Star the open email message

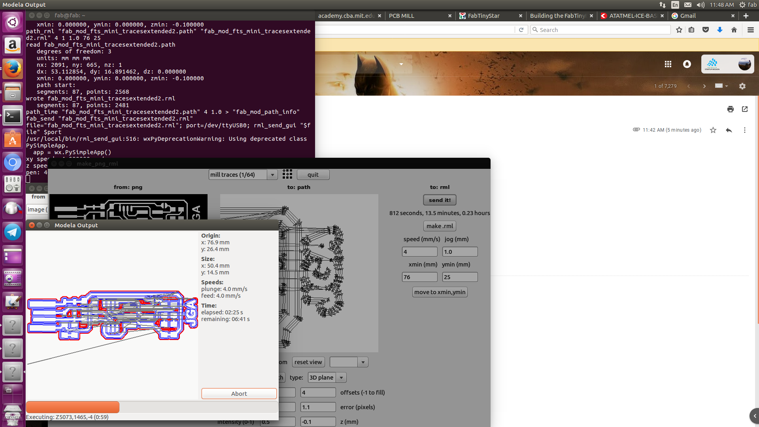(x=713, y=130)
